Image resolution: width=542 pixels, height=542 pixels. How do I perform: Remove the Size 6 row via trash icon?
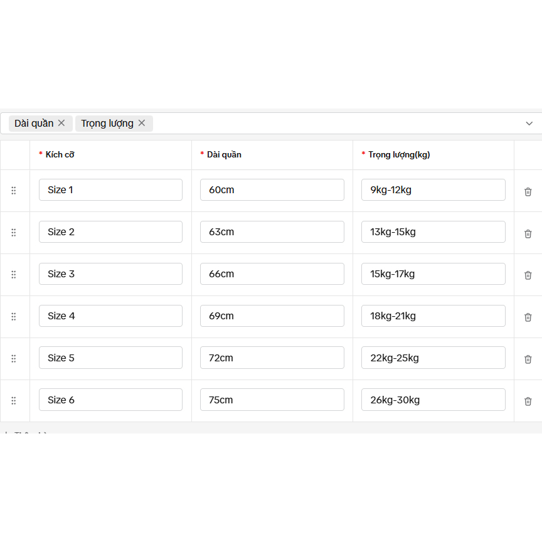tap(528, 401)
